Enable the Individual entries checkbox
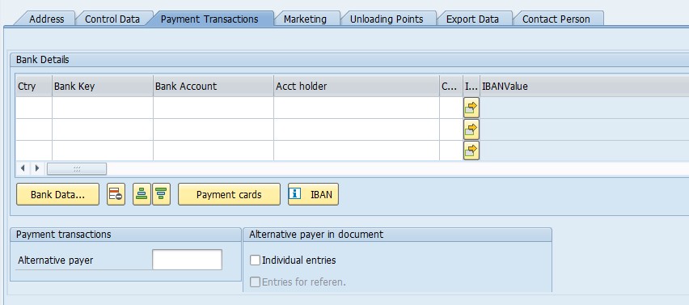Image resolution: width=689 pixels, height=305 pixels. tap(255, 261)
